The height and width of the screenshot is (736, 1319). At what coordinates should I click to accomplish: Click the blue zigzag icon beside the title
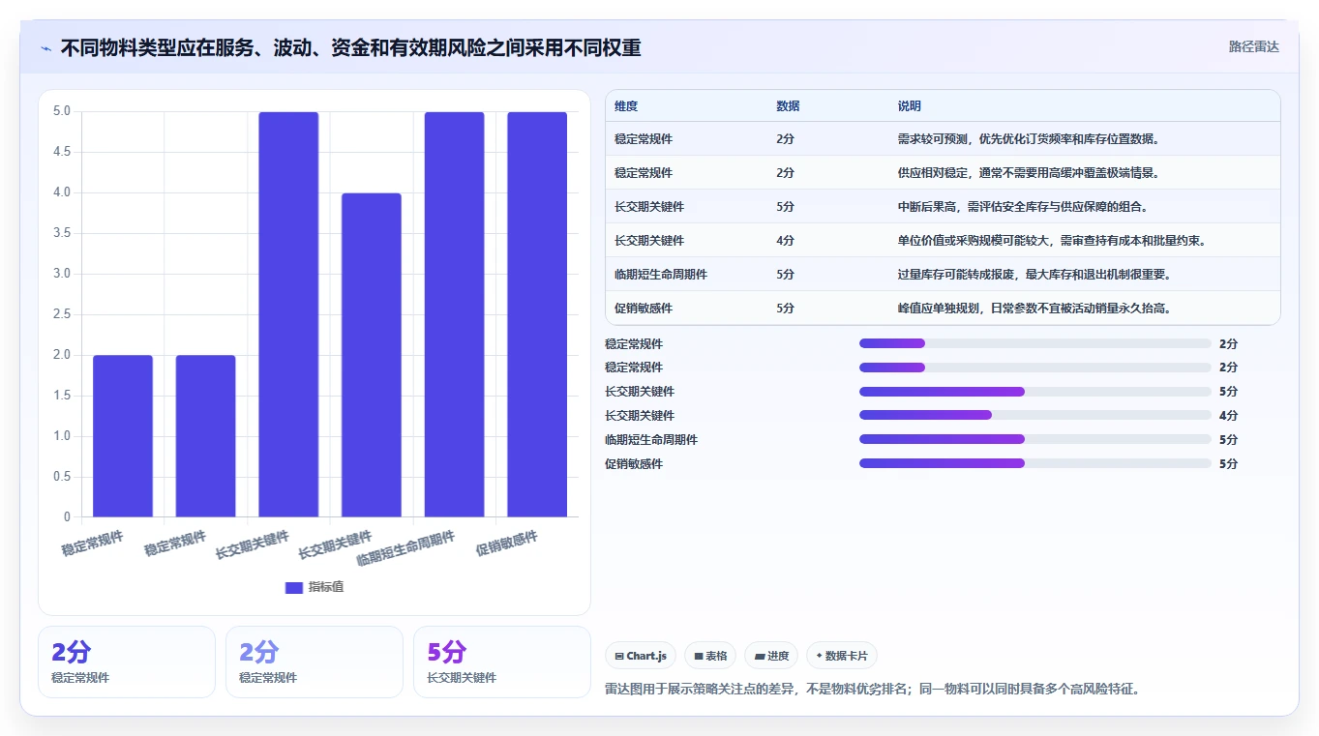tap(45, 48)
